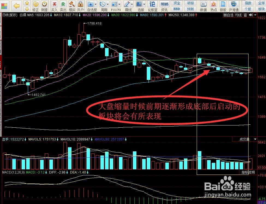This screenshot has width=266, height=204.
Task: Click the 开户 padlock icon
Action: coord(80,4)
